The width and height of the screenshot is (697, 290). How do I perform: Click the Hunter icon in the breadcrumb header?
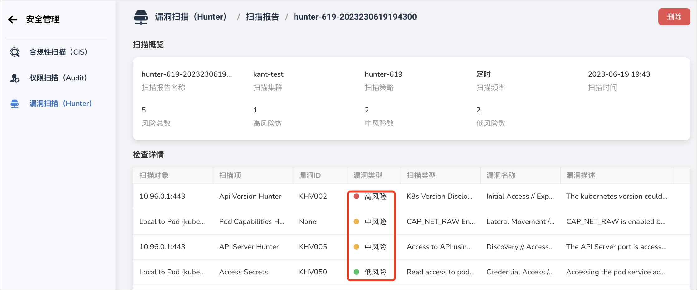(x=141, y=17)
